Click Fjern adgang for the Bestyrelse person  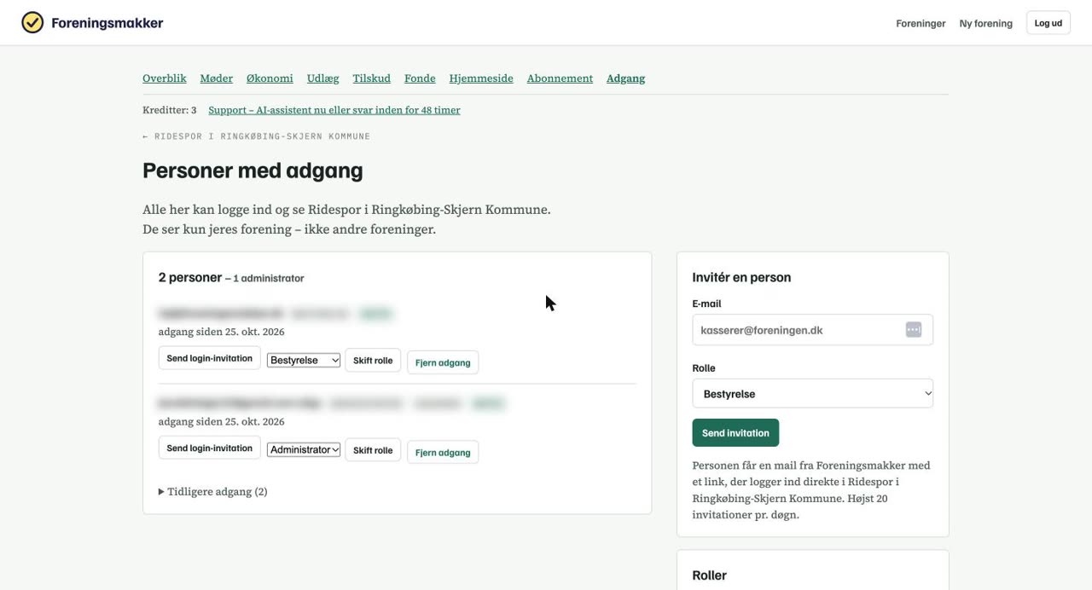(443, 362)
